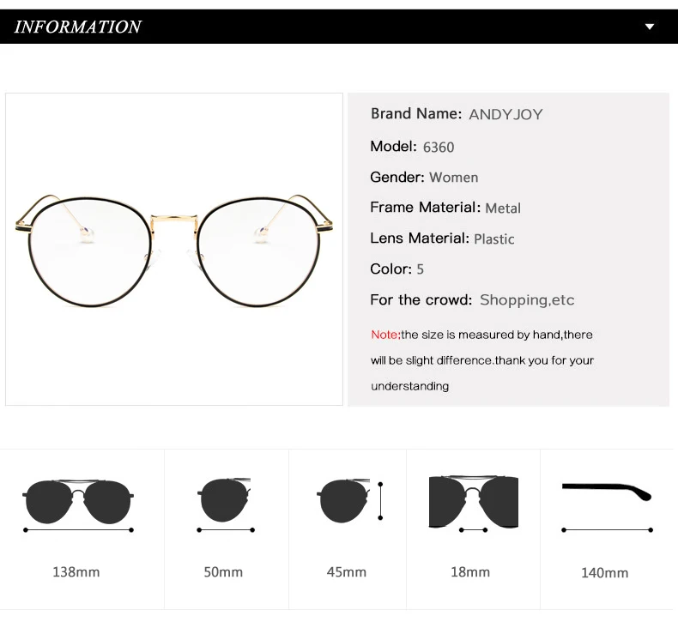Select the lens width diagram icon
678x634 pixels.
[x=225, y=503]
